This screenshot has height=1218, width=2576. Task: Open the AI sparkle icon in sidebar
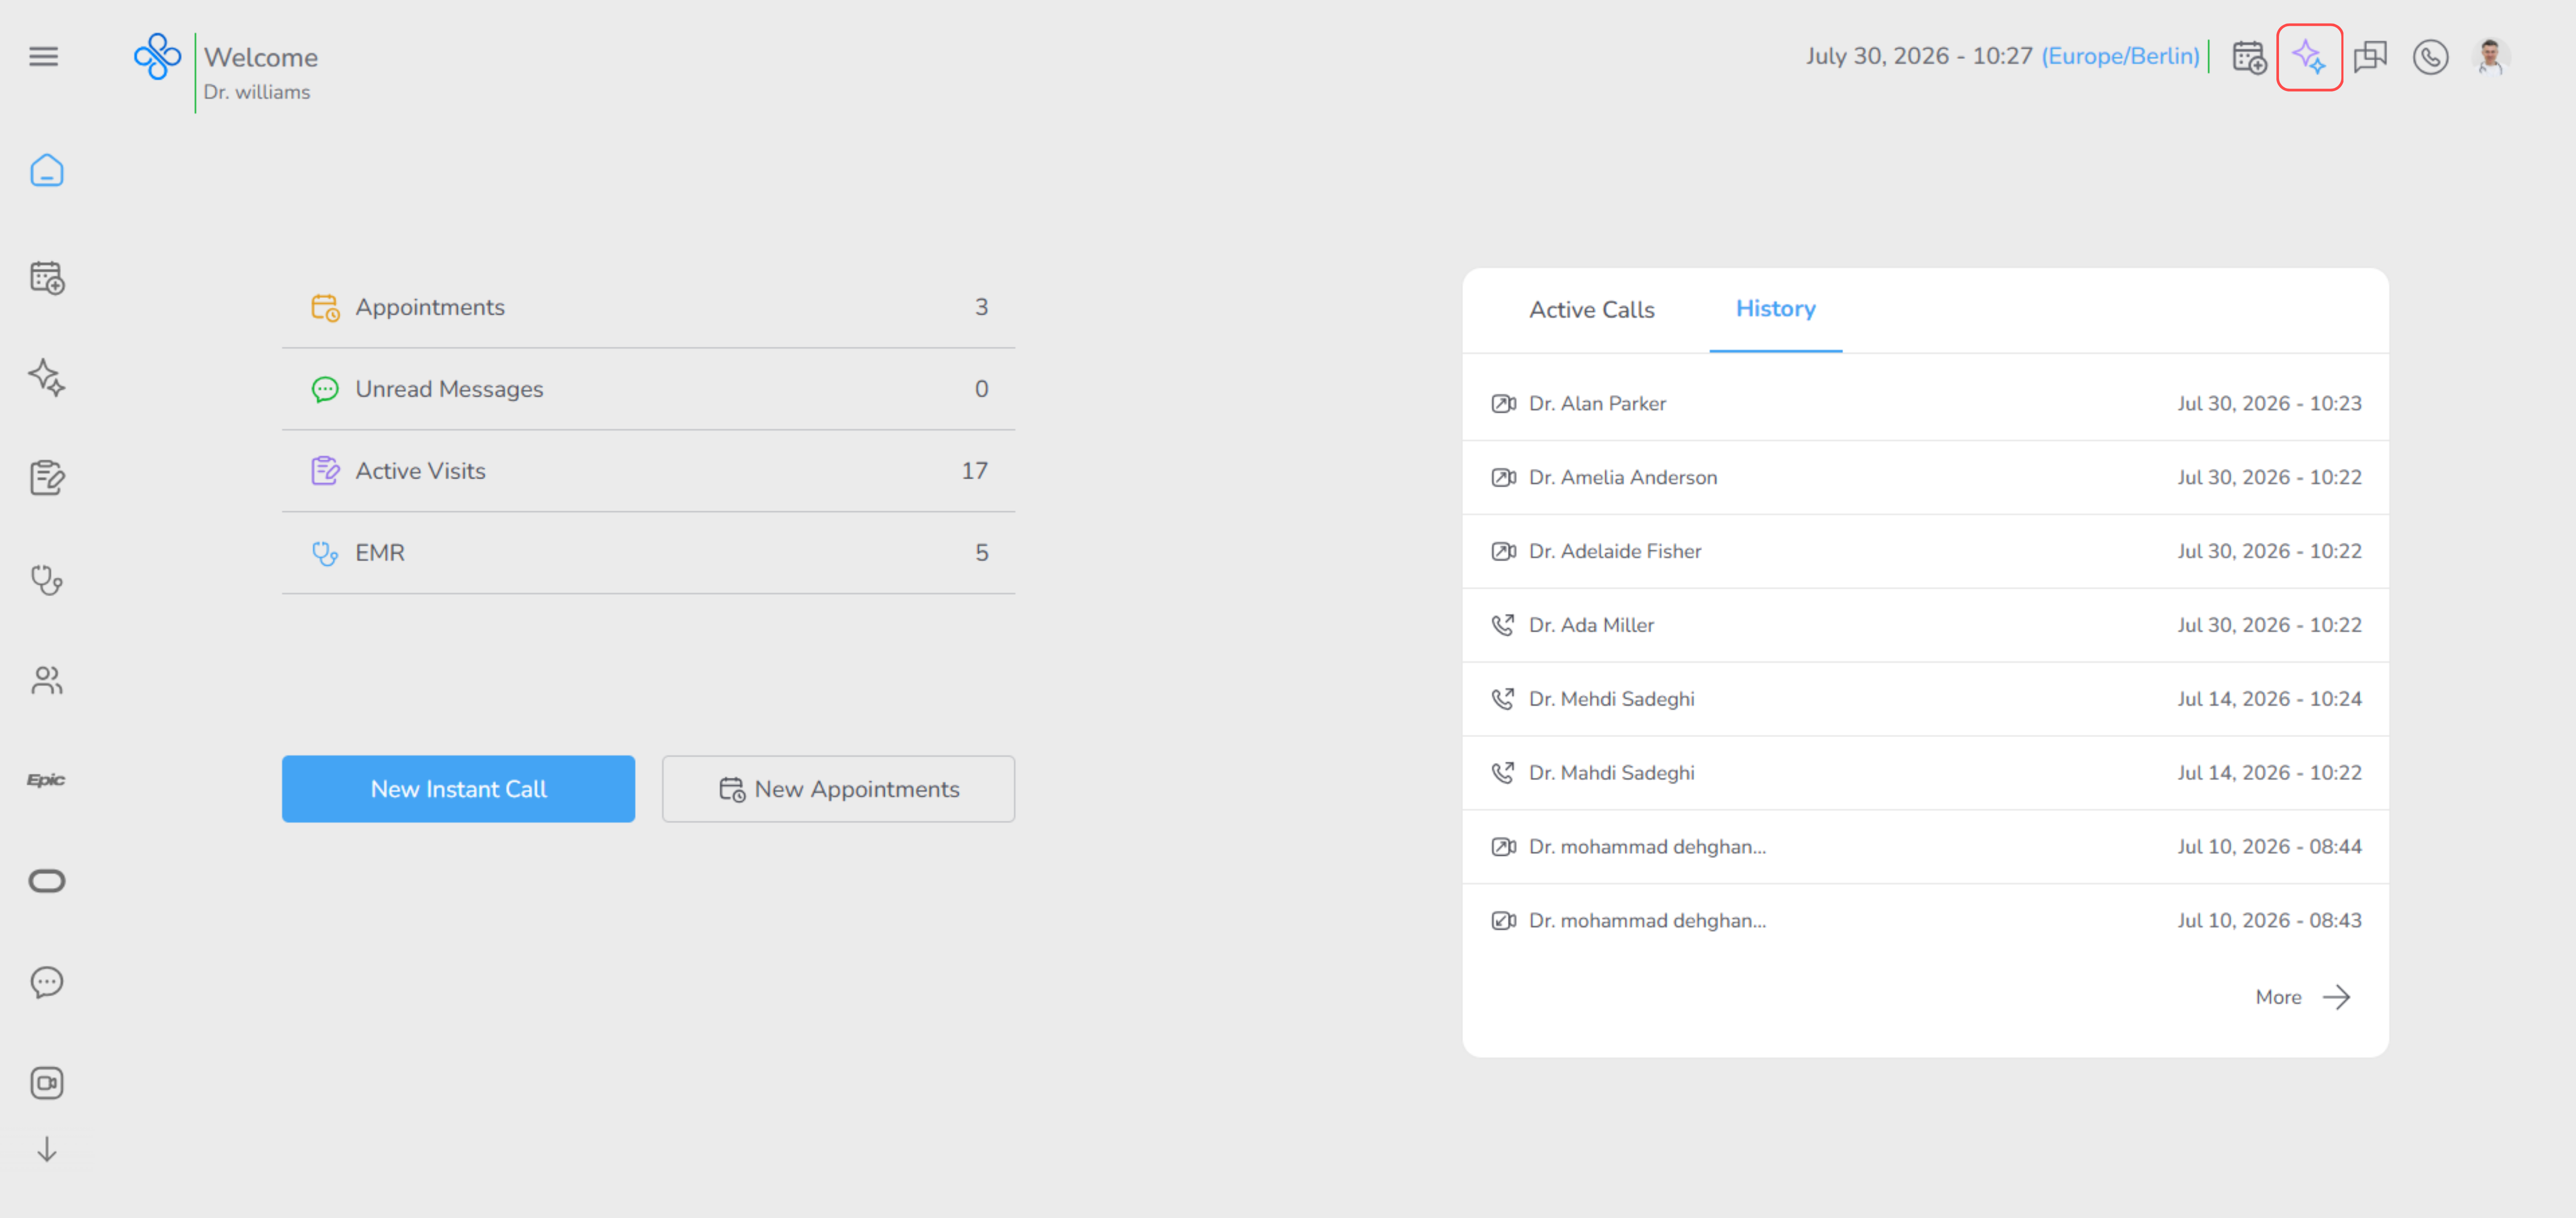click(x=46, y=377)
